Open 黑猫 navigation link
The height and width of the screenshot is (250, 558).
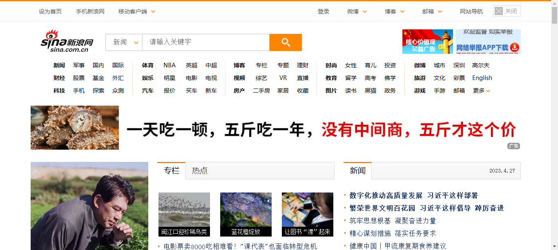coord(371,91)
